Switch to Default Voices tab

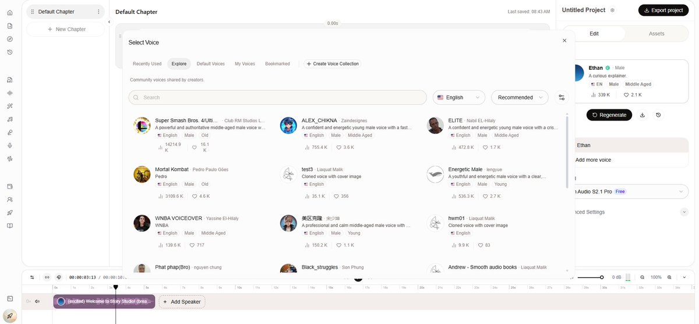click(x=210, y=64)
